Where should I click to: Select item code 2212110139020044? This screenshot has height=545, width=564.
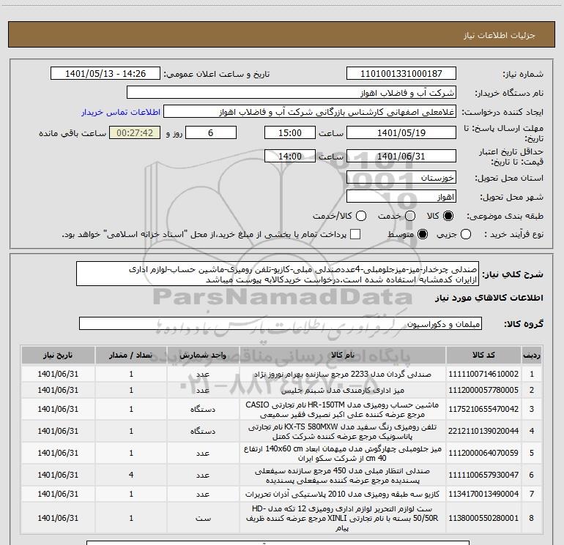pos(483,431)
